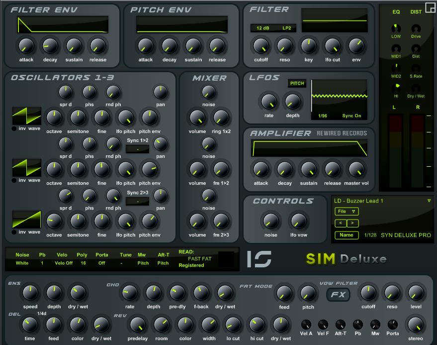Click the EQ MID2 knob
The height and width of the screenshot is (345, 437).
coord(396,68)
